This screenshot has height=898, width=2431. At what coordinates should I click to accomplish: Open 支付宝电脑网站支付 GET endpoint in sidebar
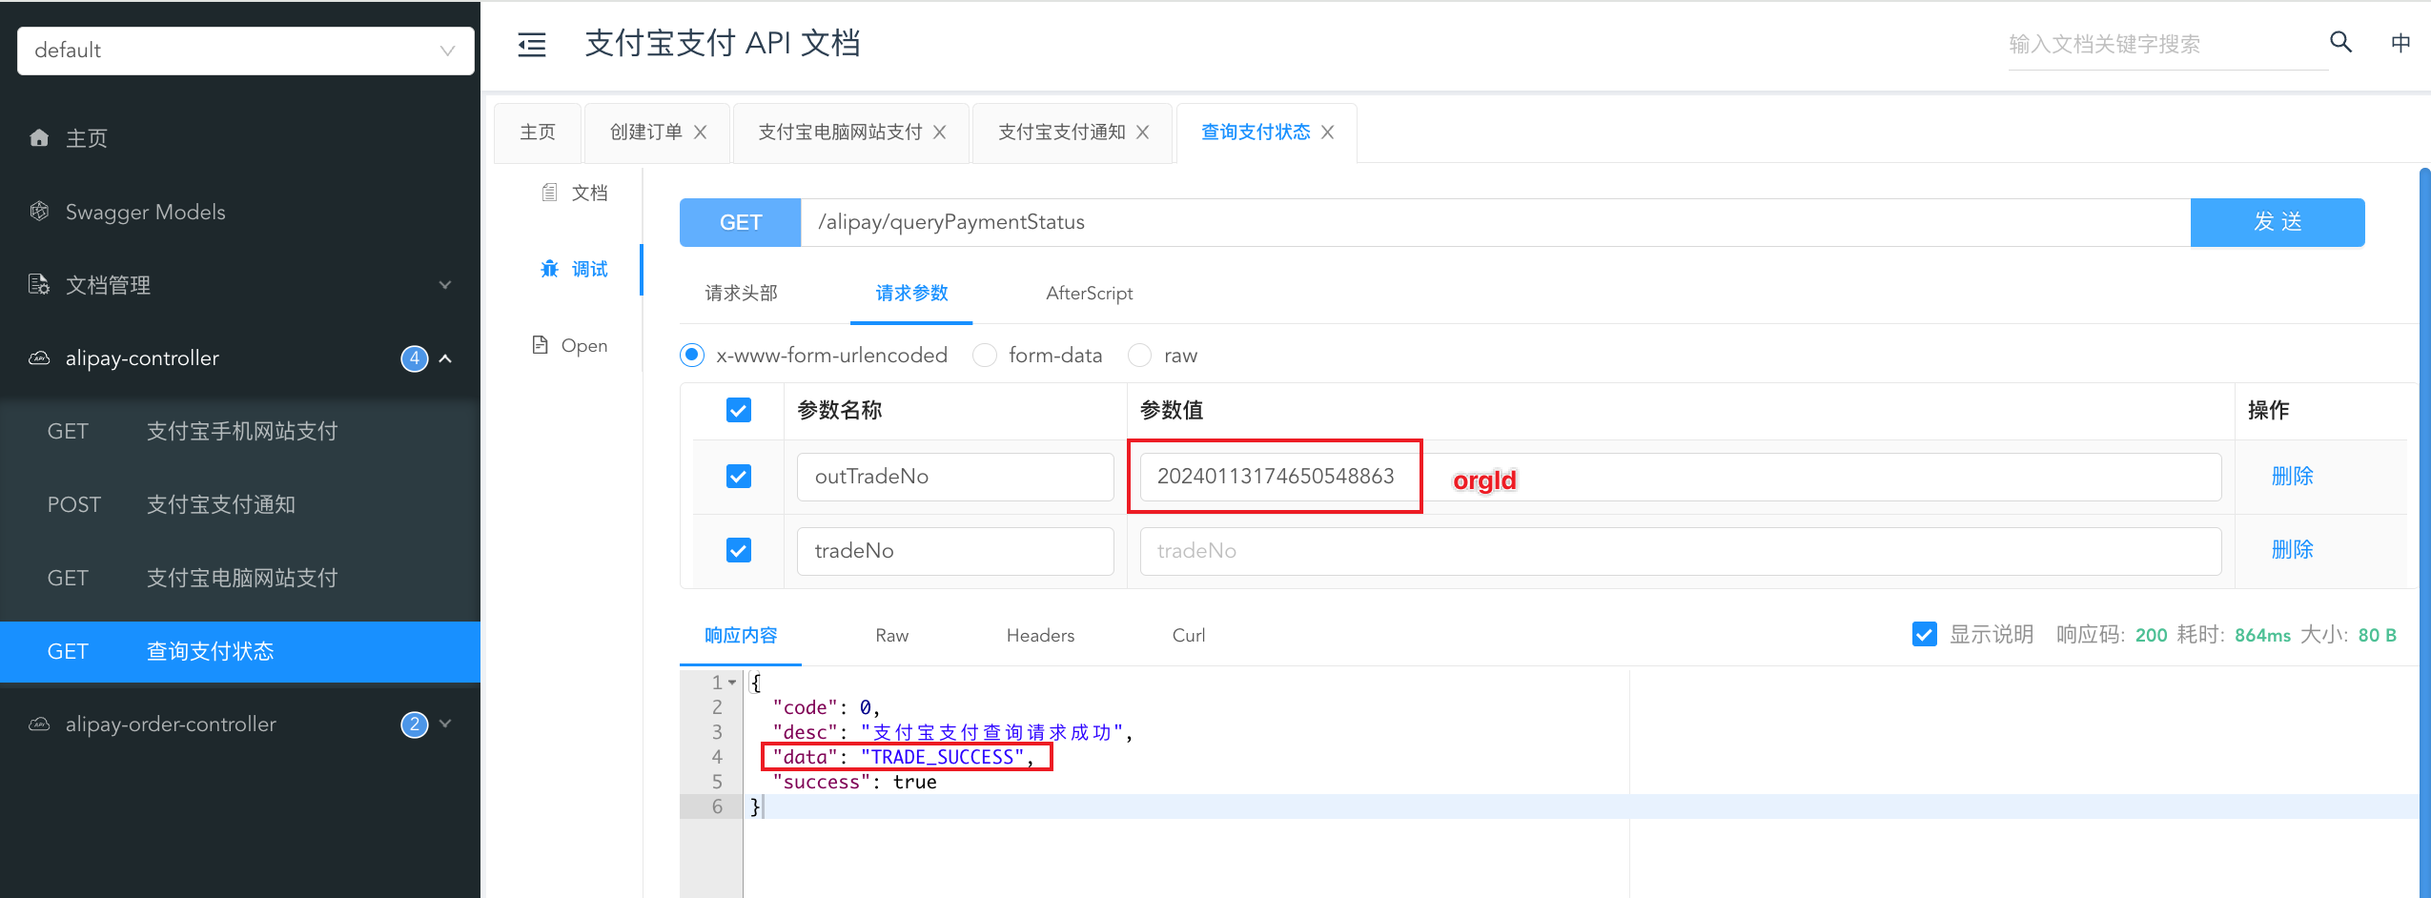pos(240,579)
